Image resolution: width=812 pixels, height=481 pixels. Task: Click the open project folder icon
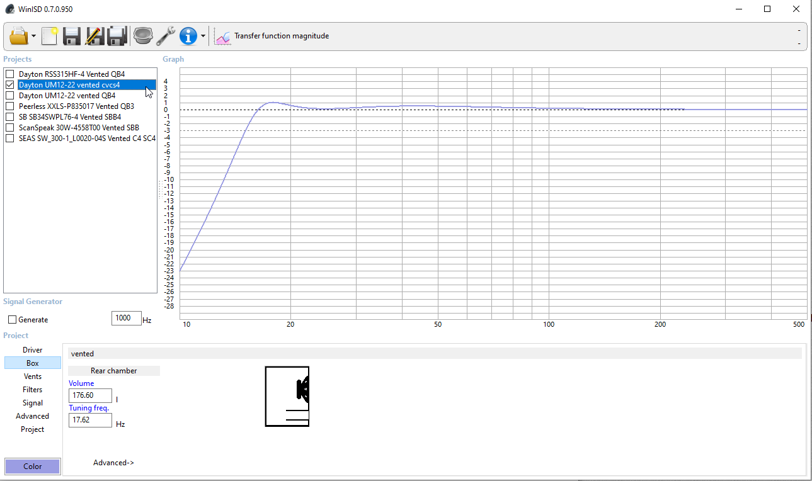pyautogui.click(x=19, y=36)
